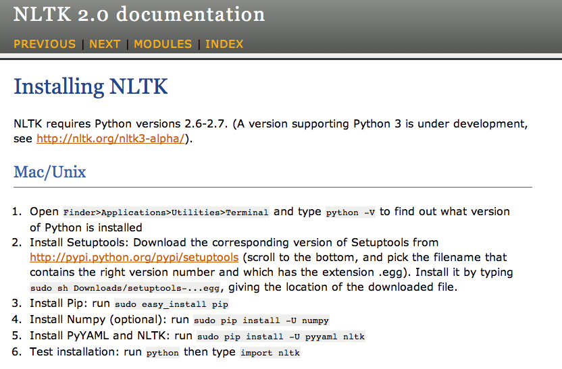The height and width of the screenshot is (369, 562).
Task: Open the pypi.python.org setuptools link
Action: (134, 257)
